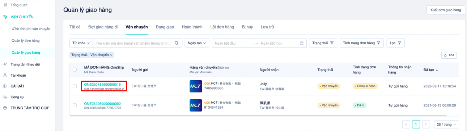This screenshot has height=131, width=467.
Task: Open the Bị hủy tab
Action: (247, 27)
